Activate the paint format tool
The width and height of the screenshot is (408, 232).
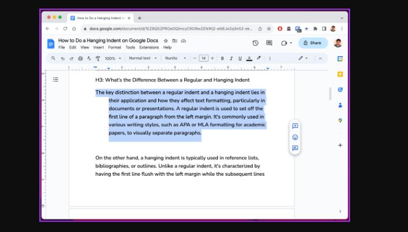click(x=98, y=58)
